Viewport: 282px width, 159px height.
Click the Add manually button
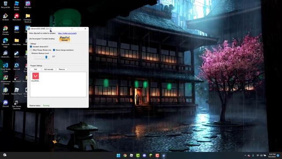coord(49,69)
